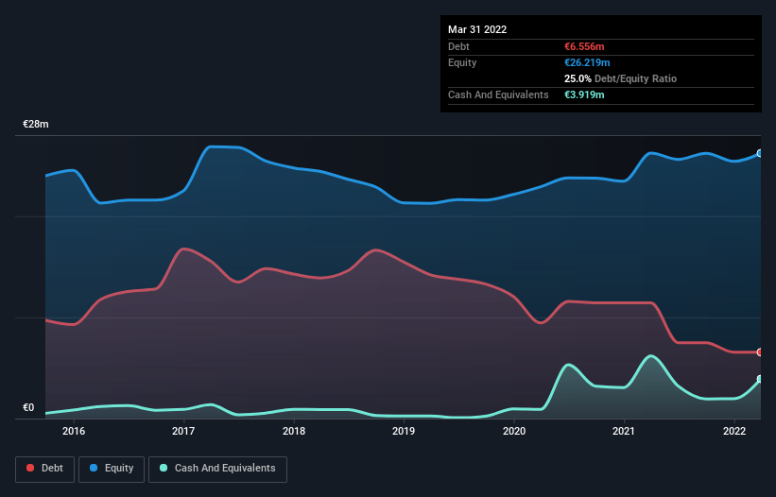Click the 2019 x-axis label
This screenshot has height=497, width=776.
click(x=404, y=431)
